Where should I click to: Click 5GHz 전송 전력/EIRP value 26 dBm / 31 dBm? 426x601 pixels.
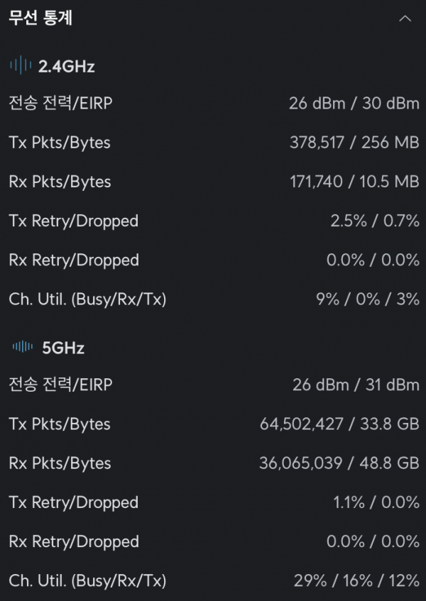click(x=356, y=385)
